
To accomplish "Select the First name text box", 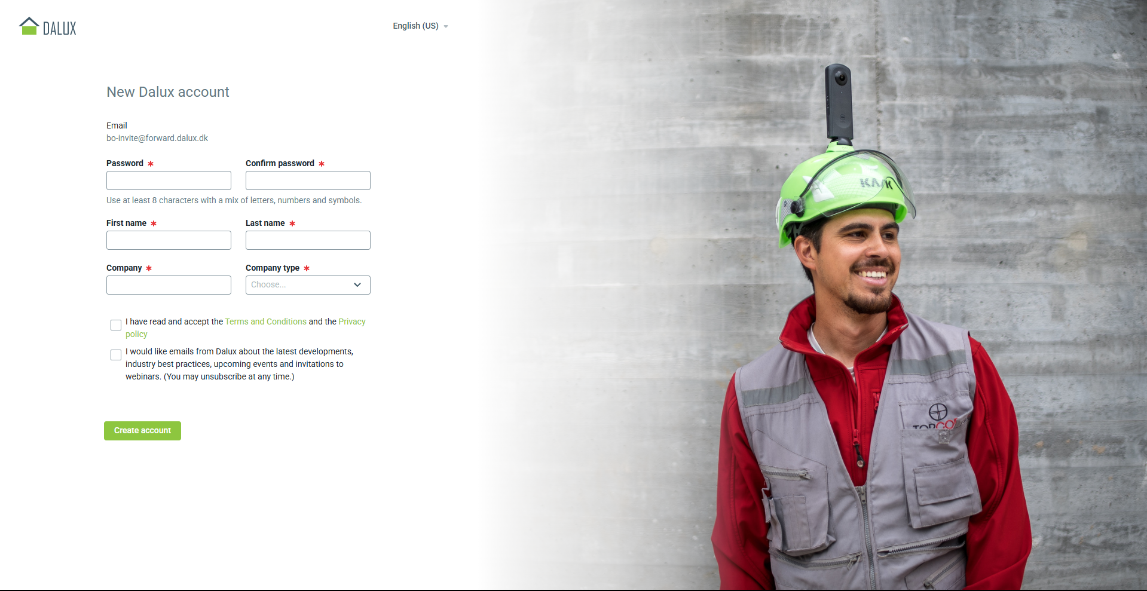I will 169,240.
